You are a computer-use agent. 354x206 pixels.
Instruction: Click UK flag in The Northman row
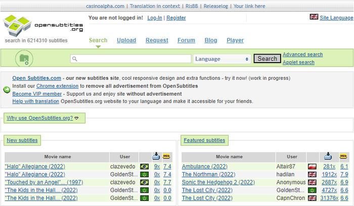pos(312,175)
